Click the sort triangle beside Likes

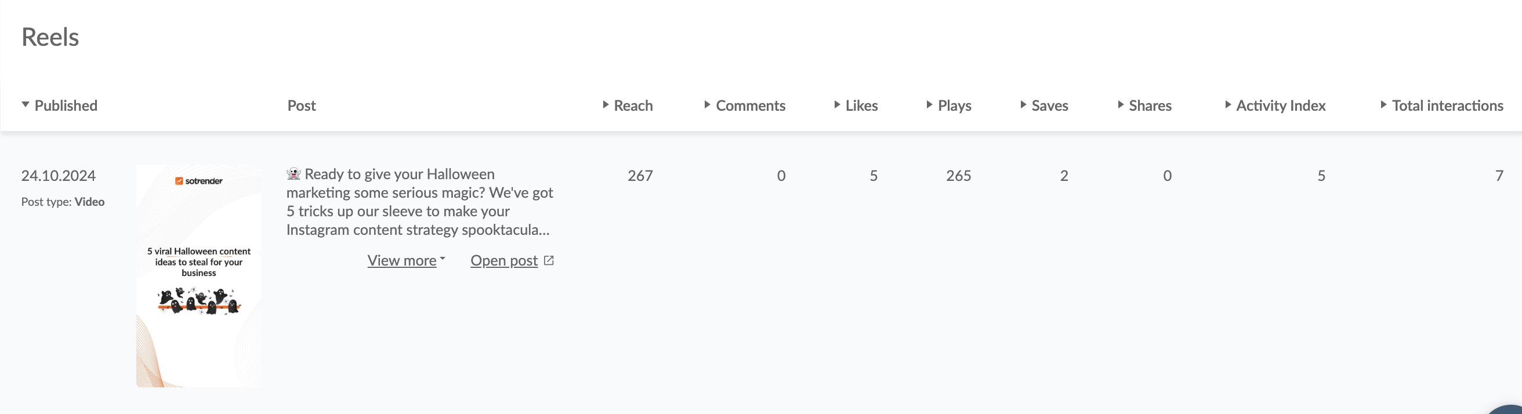pos(837,104)
